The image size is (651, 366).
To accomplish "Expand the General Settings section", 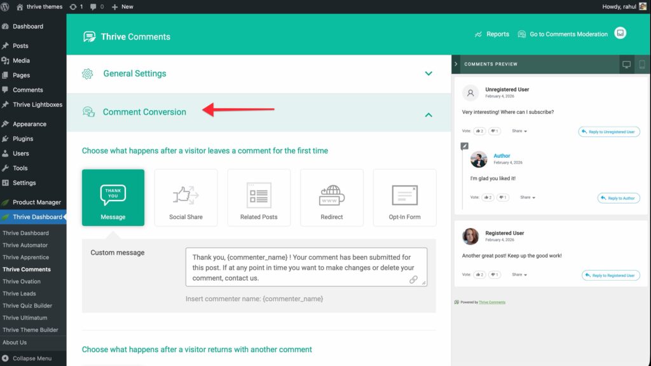I will (x=428, y=74).
